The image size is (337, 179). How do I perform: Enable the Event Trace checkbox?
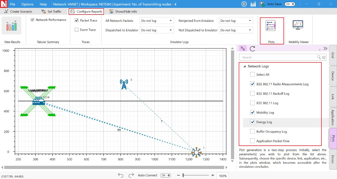(x=77, y=30)
